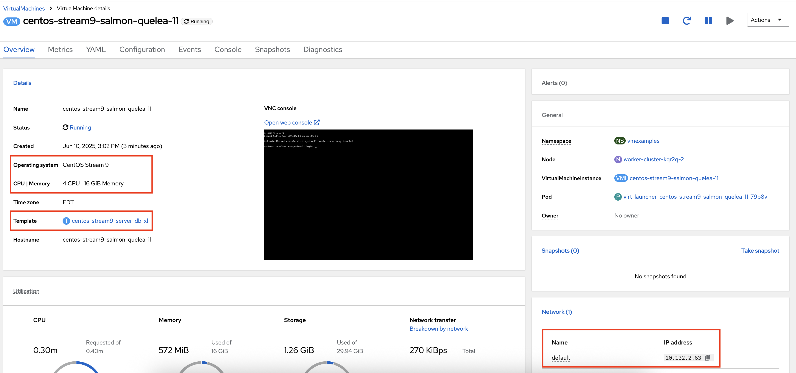Click the Running status link
This screenshot has width=796, height=373.
(80, 128)
